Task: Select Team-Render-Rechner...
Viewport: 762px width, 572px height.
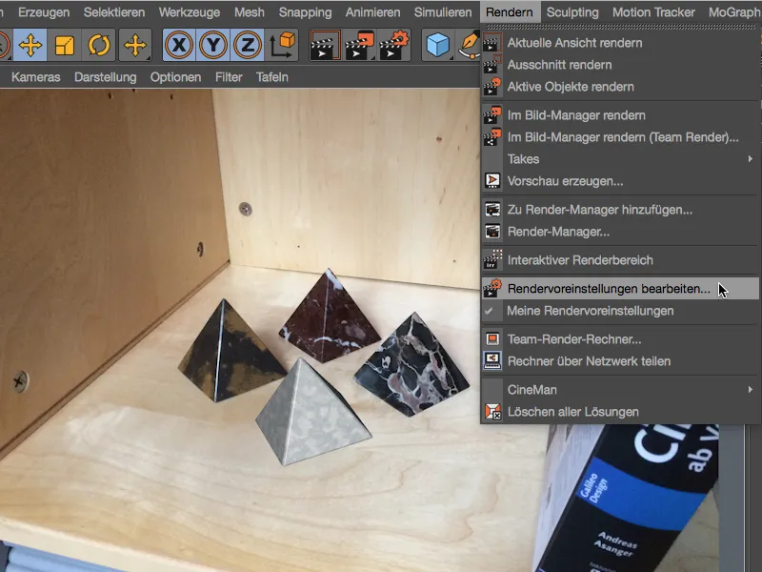Action: point(620,339)
